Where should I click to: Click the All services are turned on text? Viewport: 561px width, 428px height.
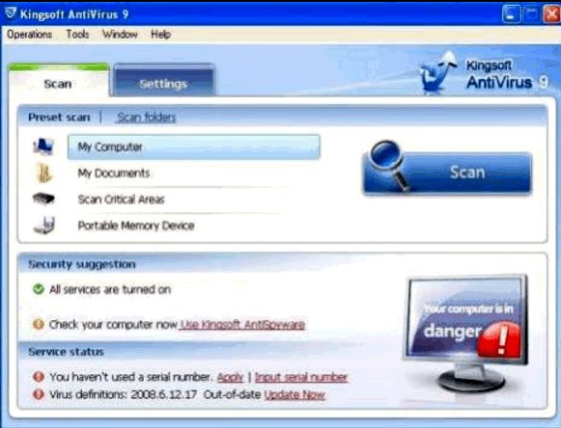point(110,289)
